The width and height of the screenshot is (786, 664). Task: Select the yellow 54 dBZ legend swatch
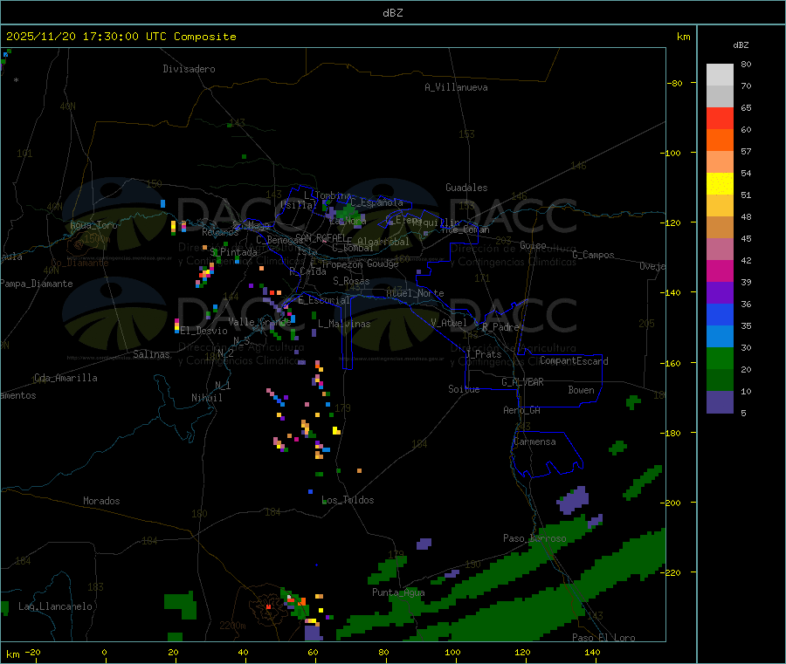pos(720,184)
